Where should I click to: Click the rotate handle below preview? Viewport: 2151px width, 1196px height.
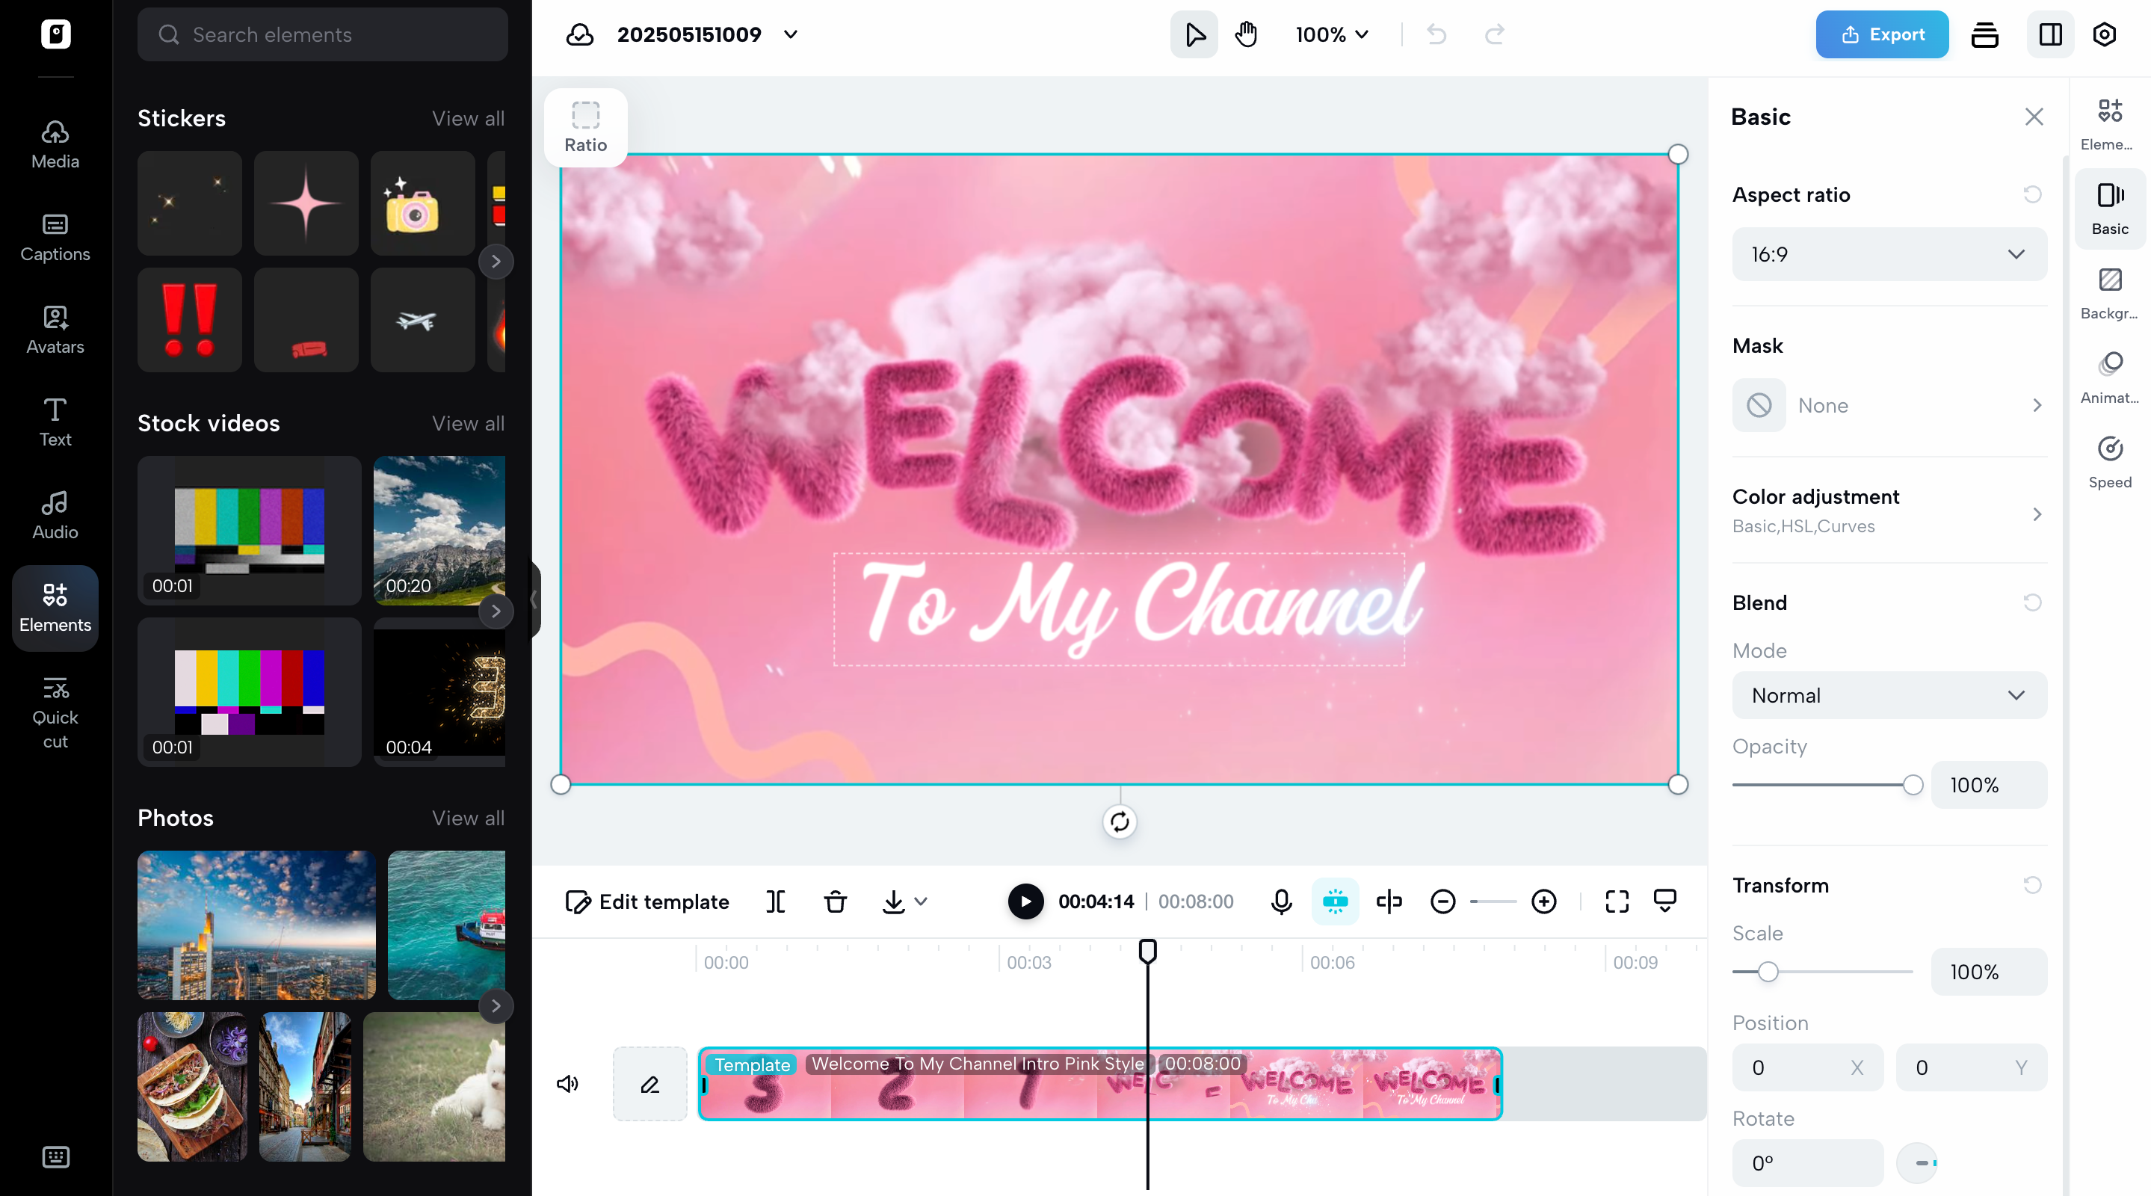tap(1119, 822)
